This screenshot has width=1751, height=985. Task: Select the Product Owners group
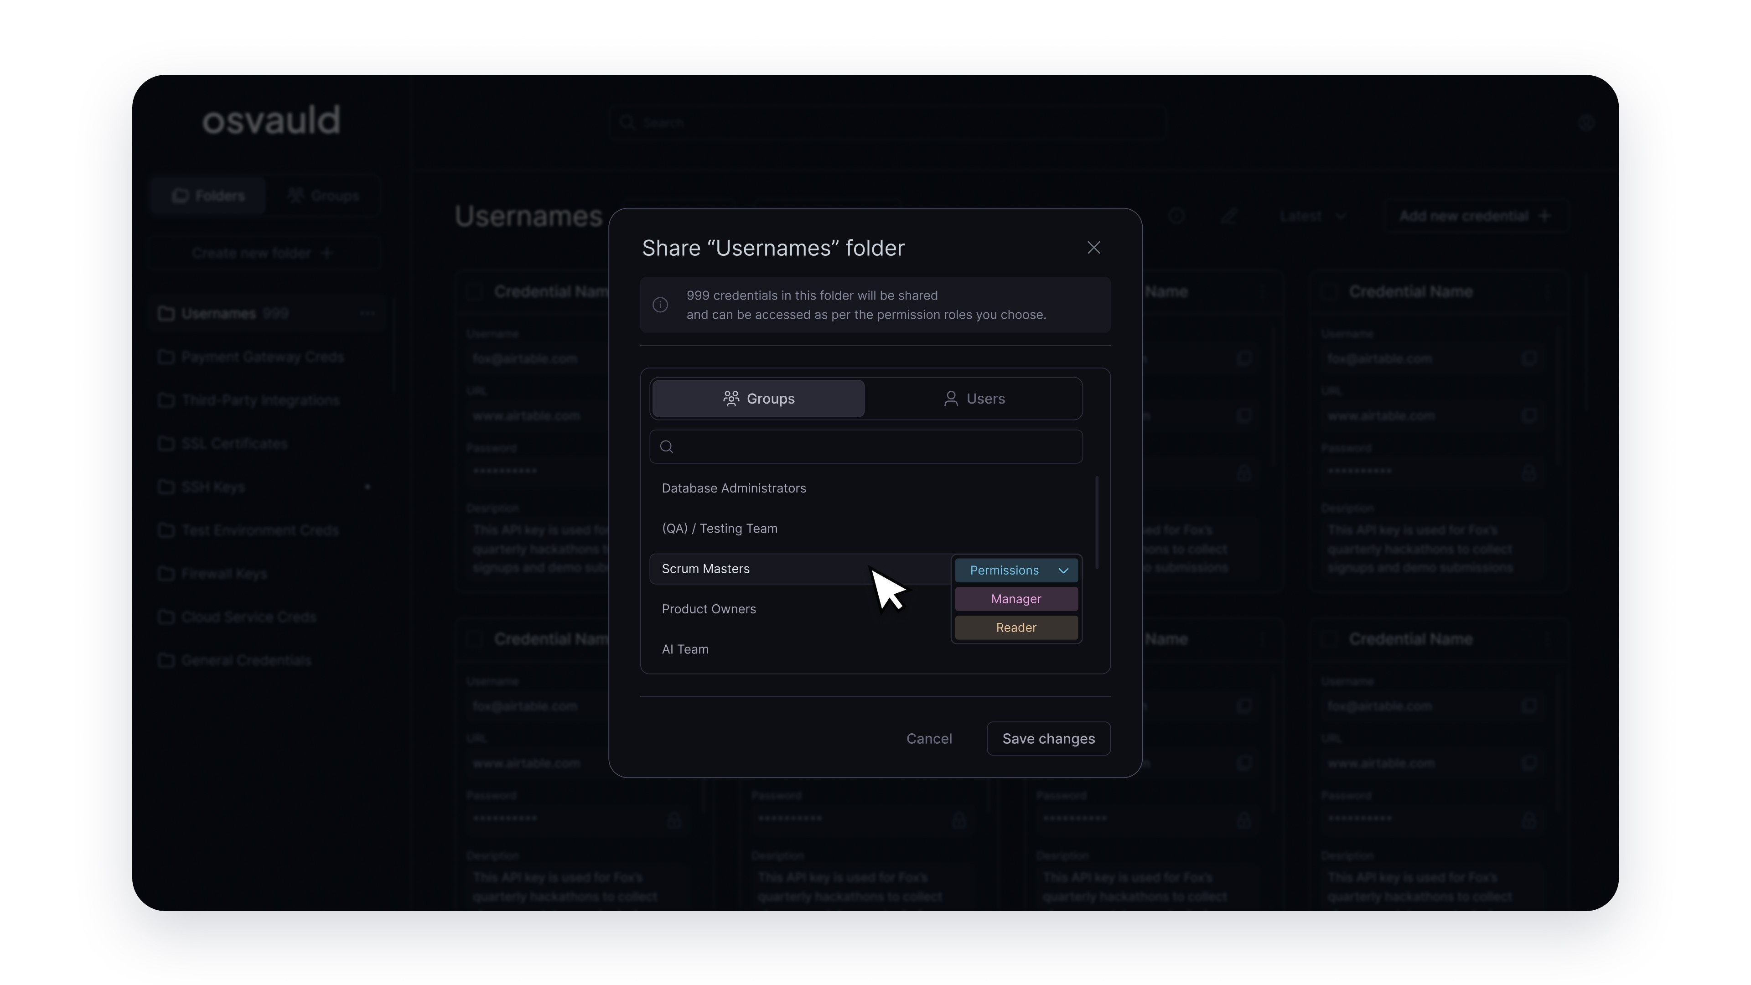pyautogui.click(x=708, y=609)
